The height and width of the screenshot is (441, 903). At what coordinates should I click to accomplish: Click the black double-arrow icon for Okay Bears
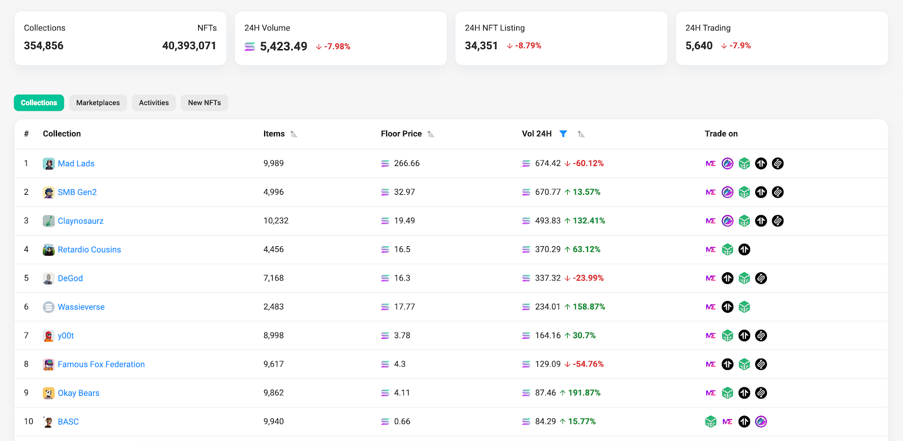[744, 393]
